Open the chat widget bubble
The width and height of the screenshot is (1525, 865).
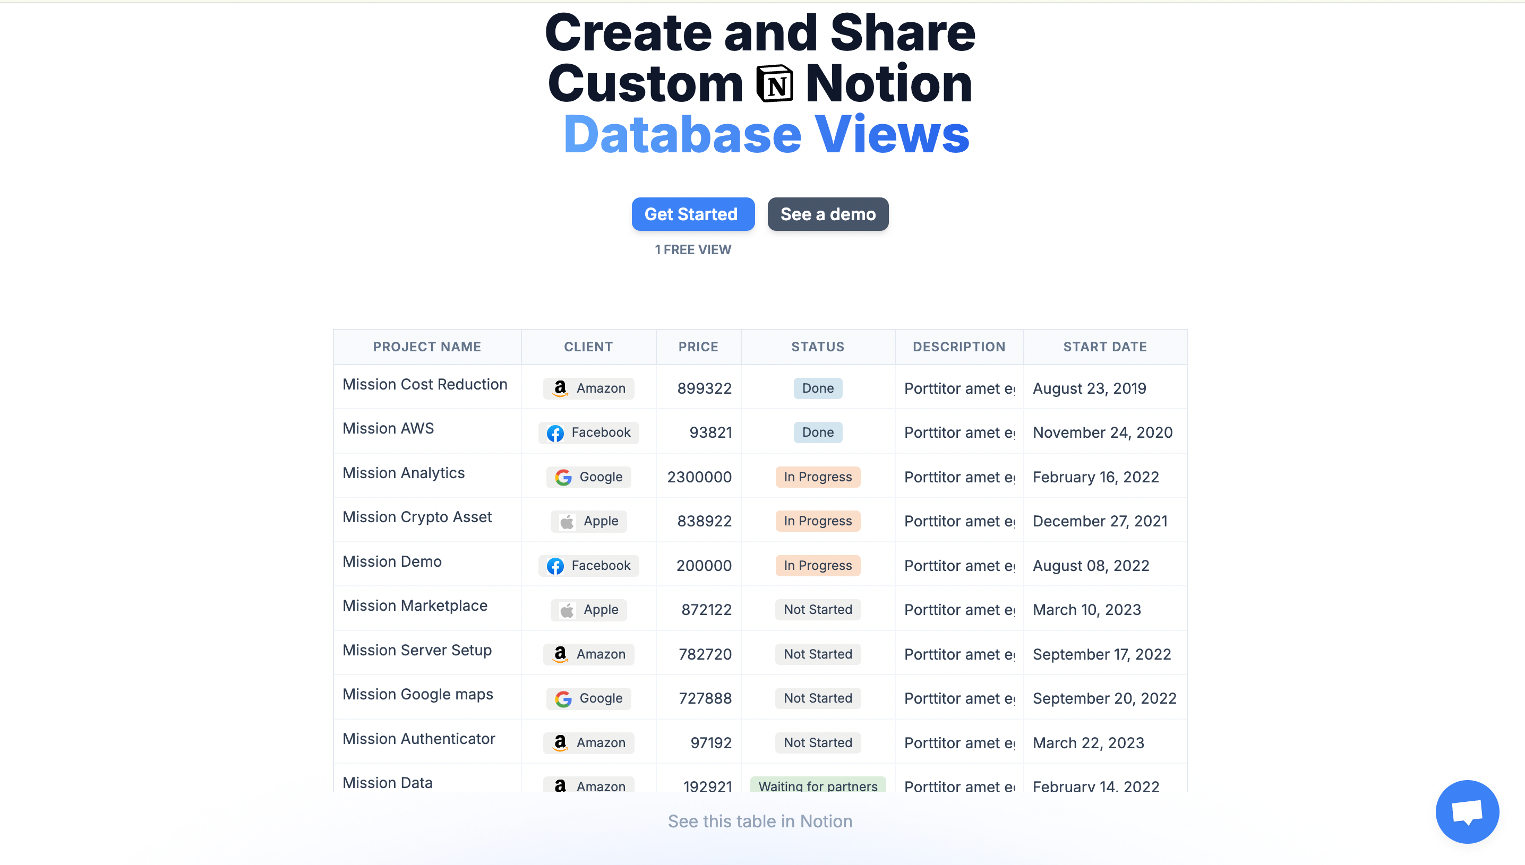pos(1467,811)
